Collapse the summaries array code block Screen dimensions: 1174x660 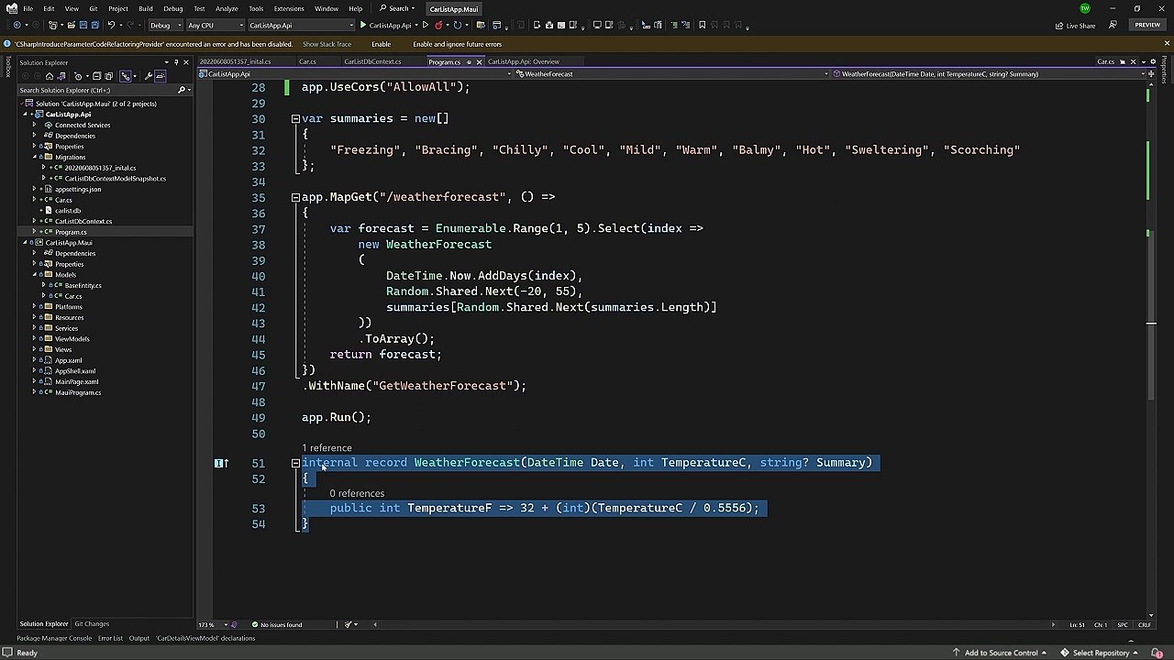295,119
